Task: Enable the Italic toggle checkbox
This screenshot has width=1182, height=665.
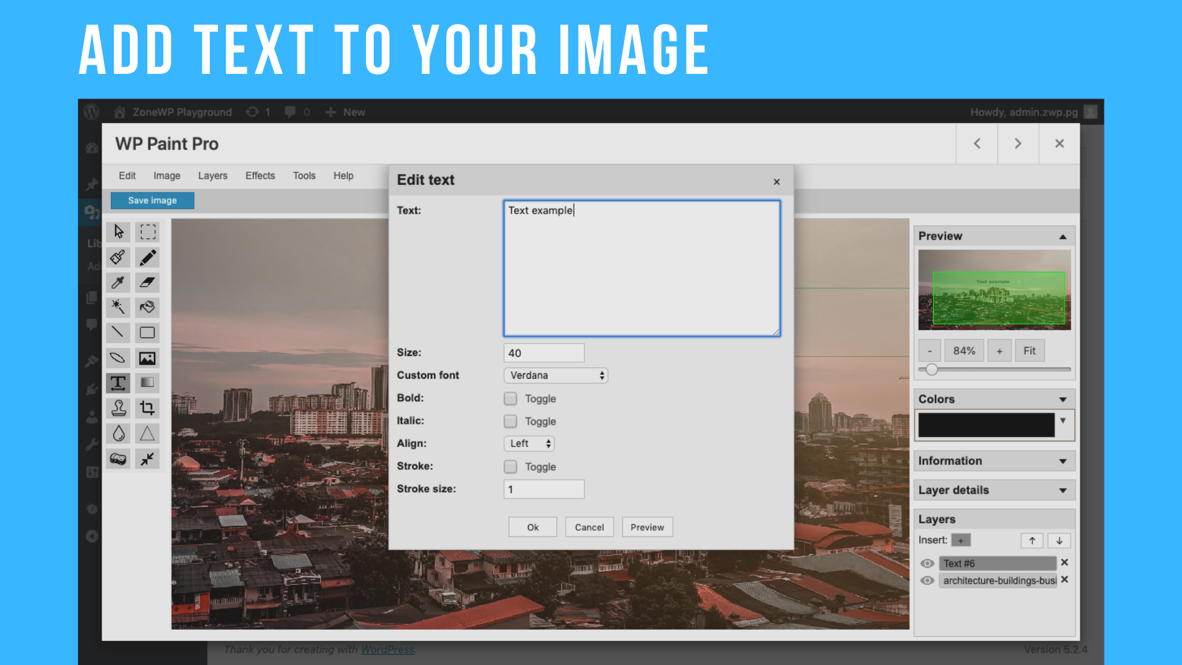Action: tap(510, 421)
